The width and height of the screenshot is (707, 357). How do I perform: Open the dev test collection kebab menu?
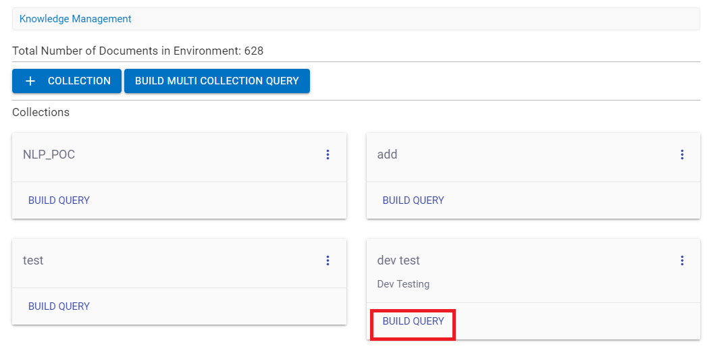coord(682,260)
